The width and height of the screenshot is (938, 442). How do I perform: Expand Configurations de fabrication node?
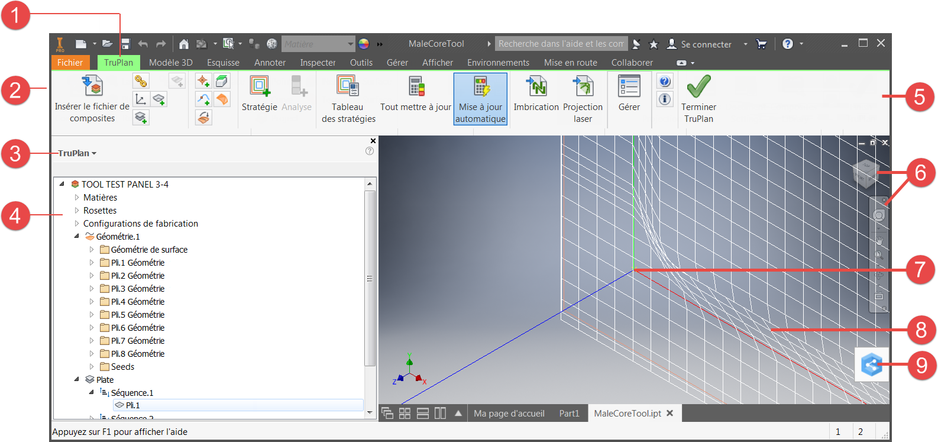tap(77, 224)
